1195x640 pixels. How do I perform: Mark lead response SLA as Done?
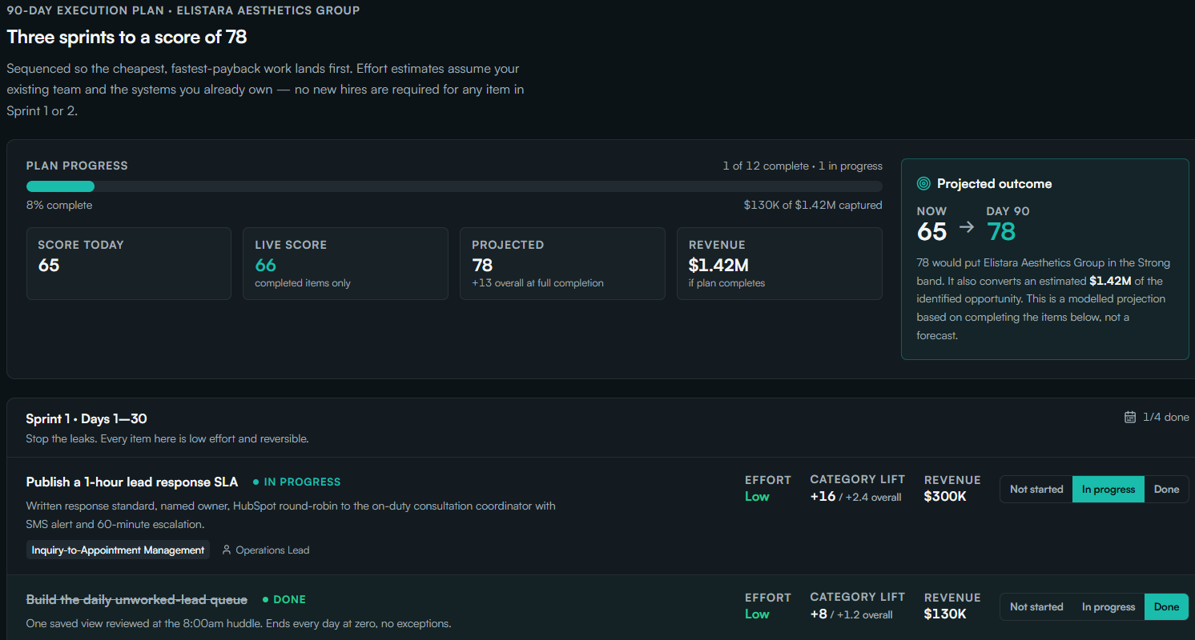pos(1166,490)
